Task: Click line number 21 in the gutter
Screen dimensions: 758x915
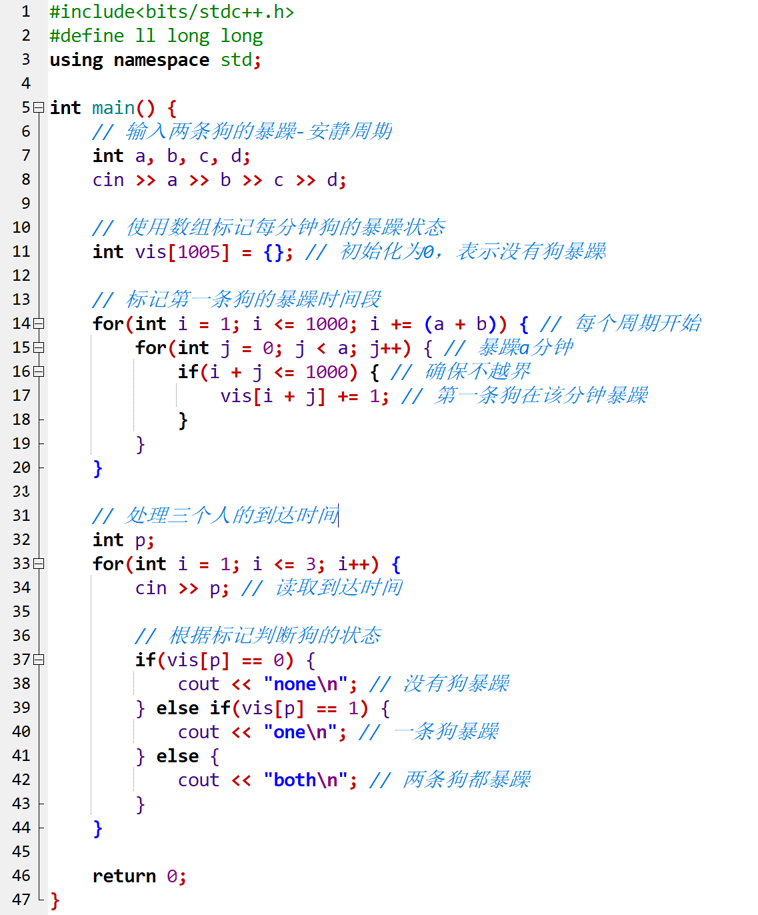Action: [21, 492]
